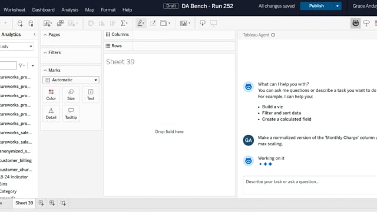Screen dimensions: 377x212
Task: Open the Totals sigma icon
Action: click(124, 24)
